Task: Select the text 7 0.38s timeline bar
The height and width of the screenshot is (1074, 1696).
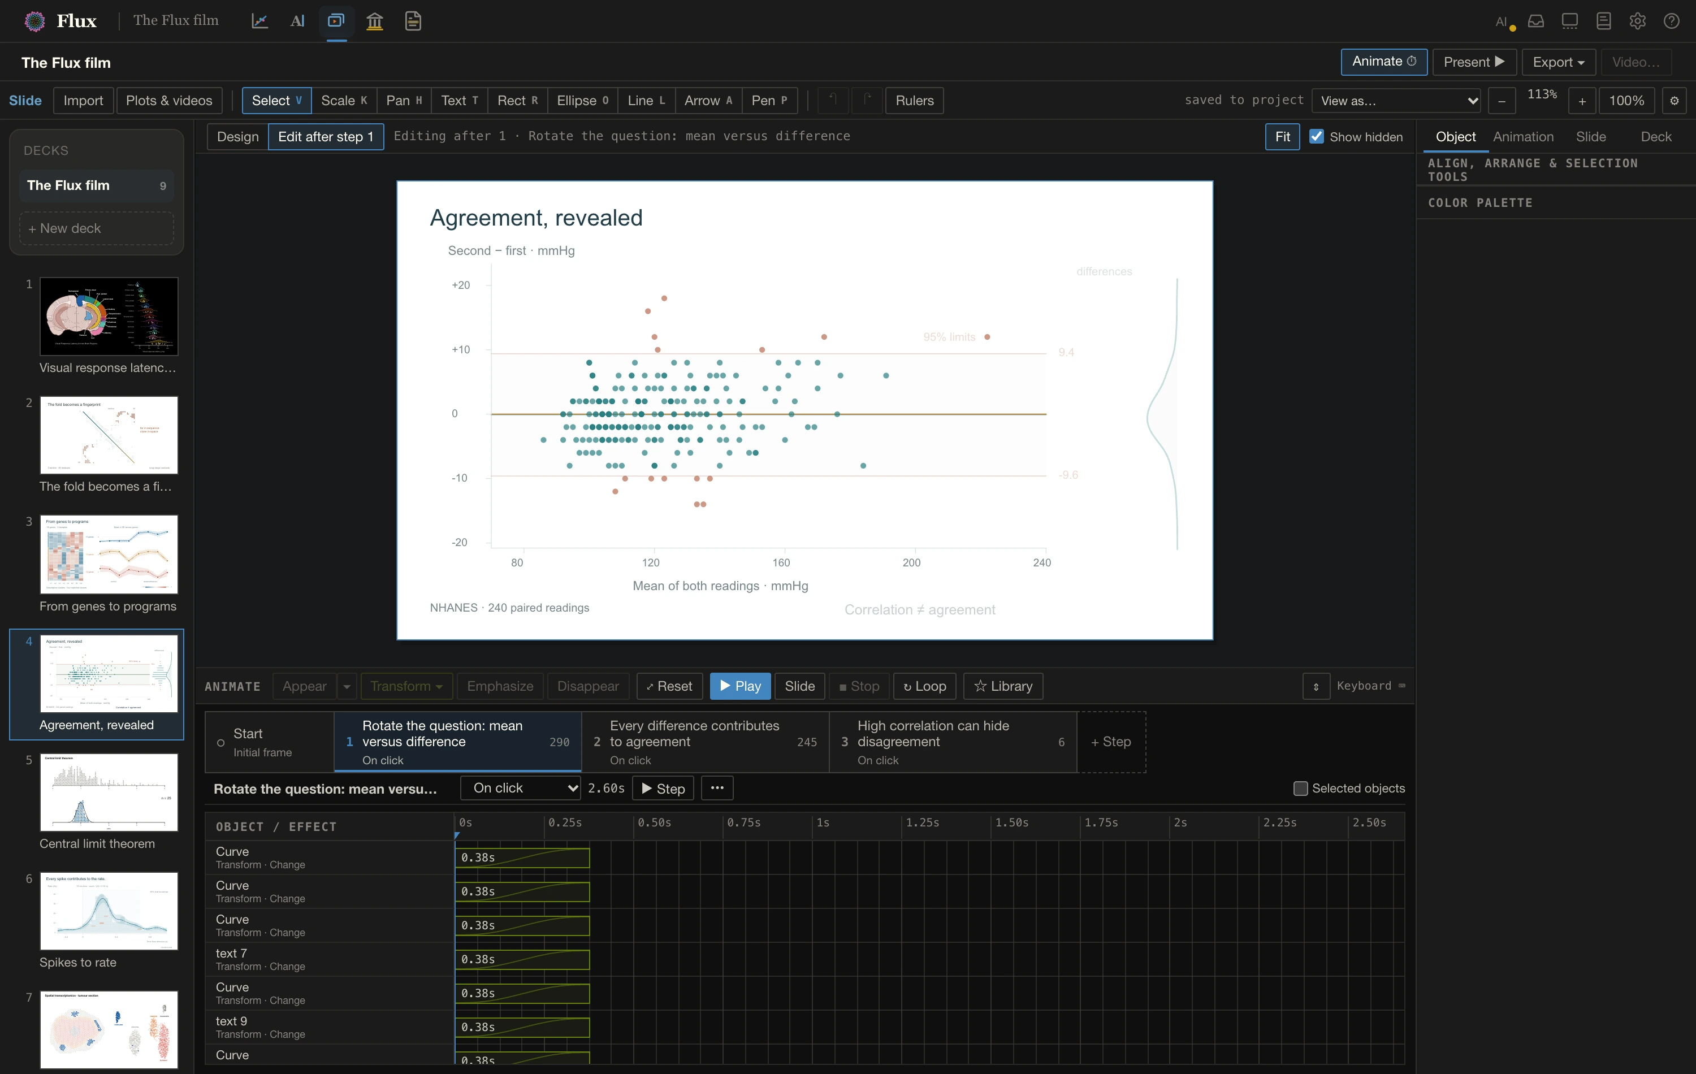Action: [522, 959]
